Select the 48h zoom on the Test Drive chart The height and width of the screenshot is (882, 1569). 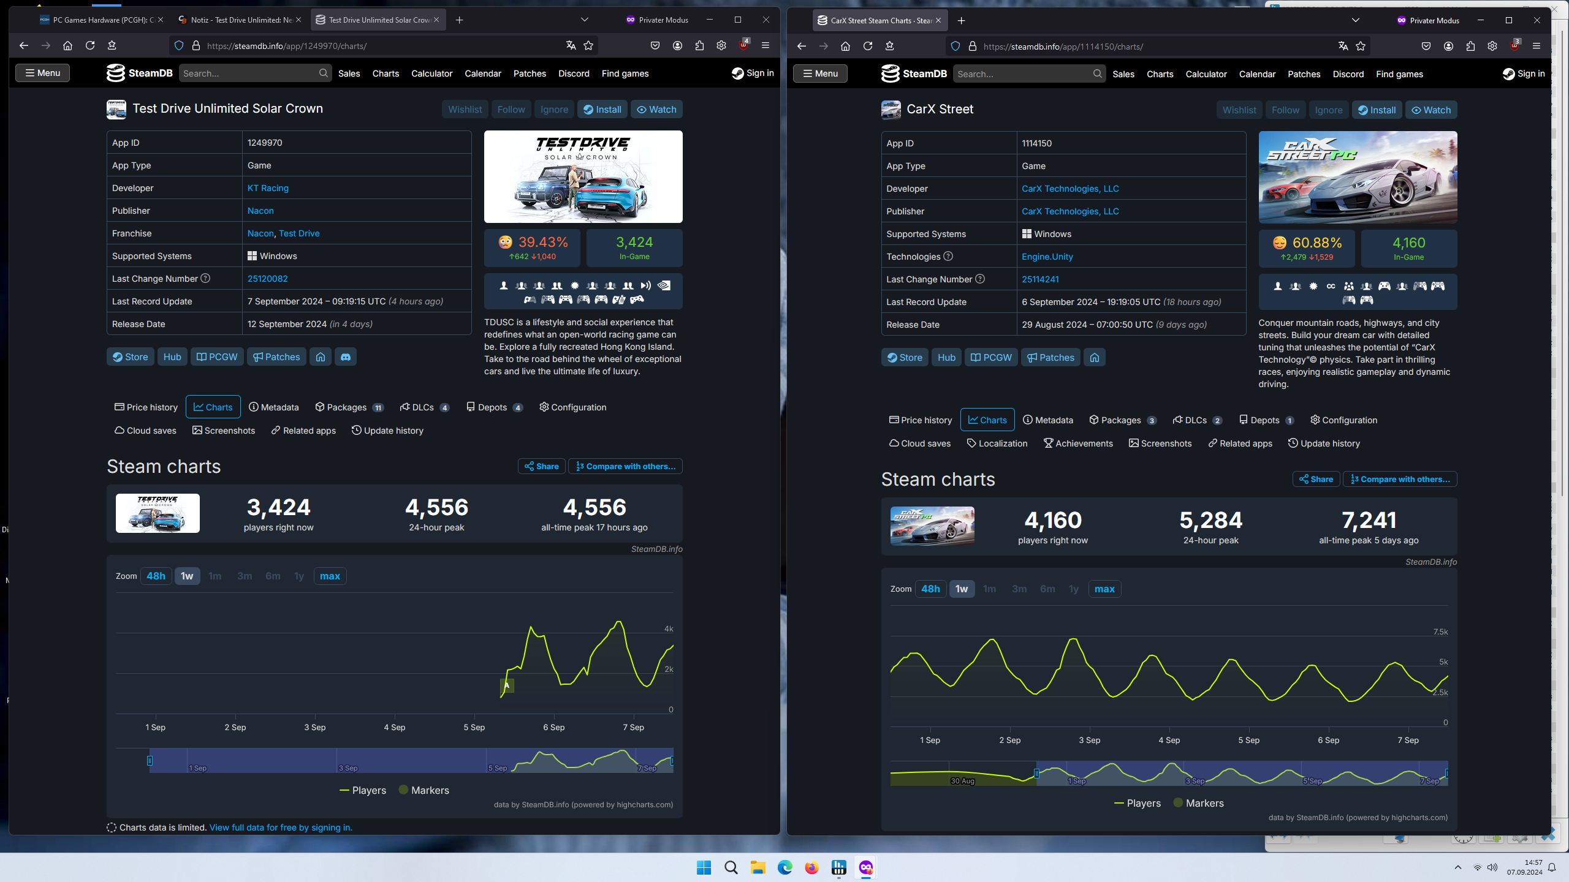(156, 576)
